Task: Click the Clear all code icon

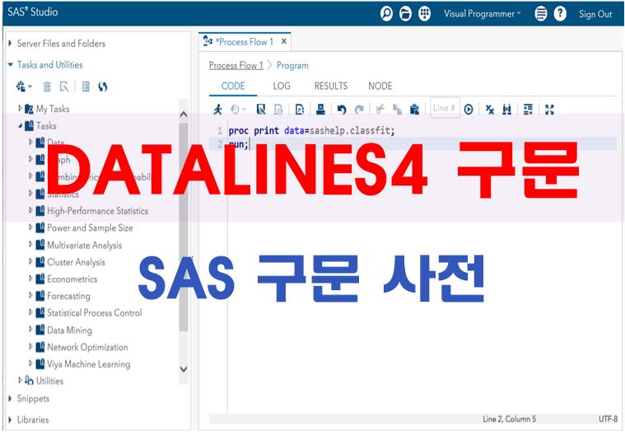Action: pyautogui.click(x=489, y=109)
